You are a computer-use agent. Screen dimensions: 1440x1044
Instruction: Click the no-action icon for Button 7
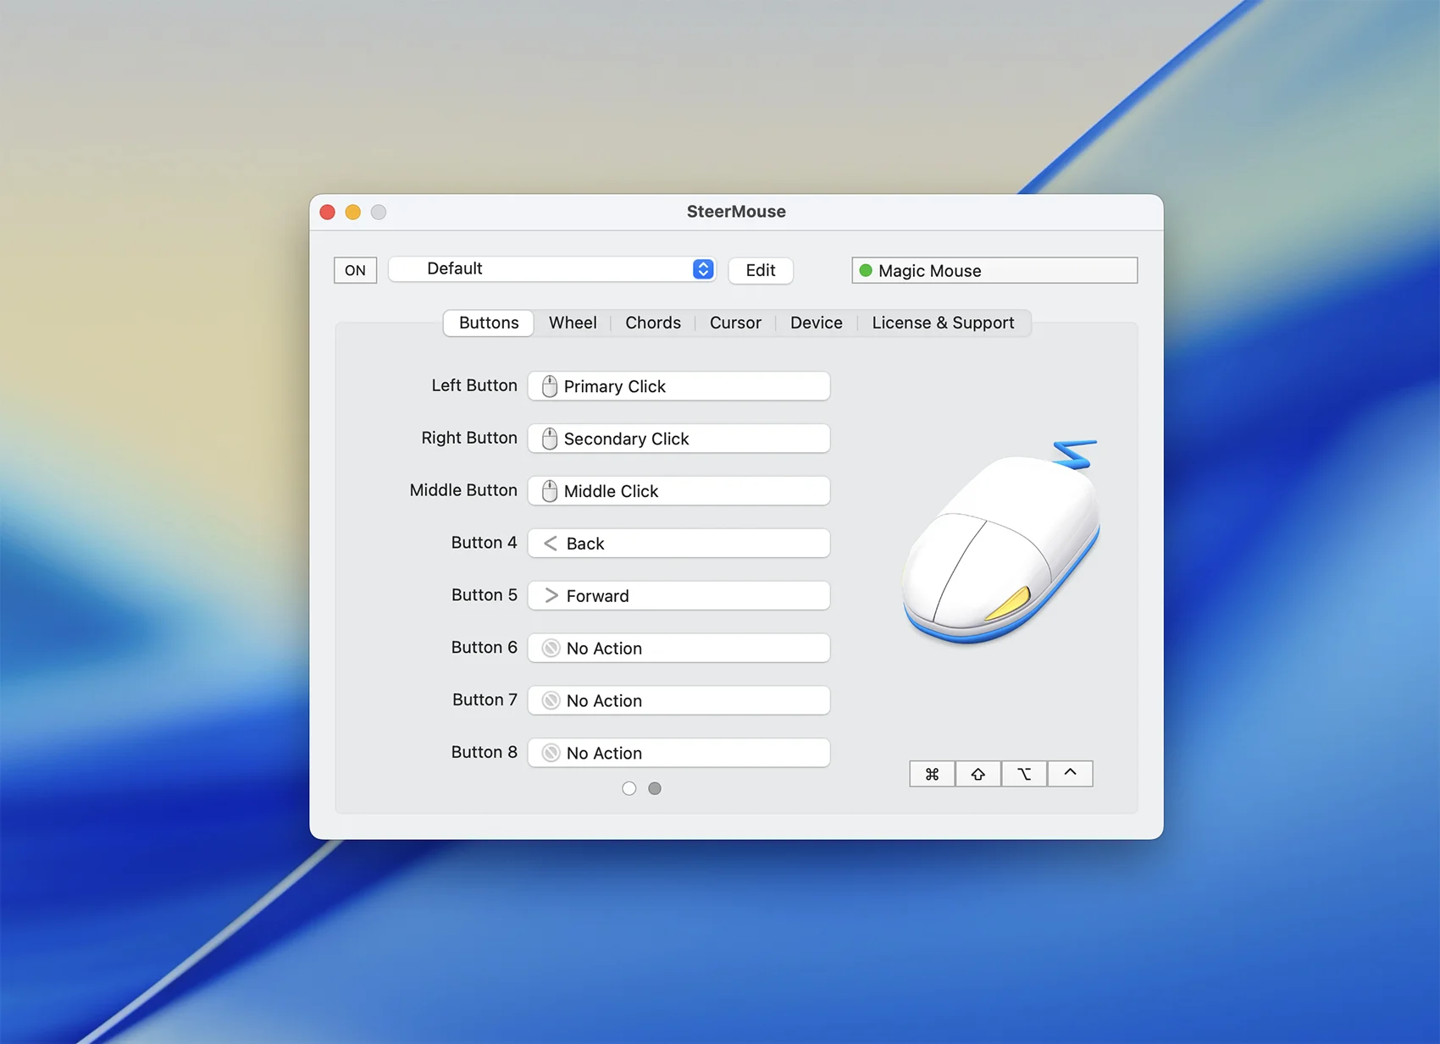[551, 701]
